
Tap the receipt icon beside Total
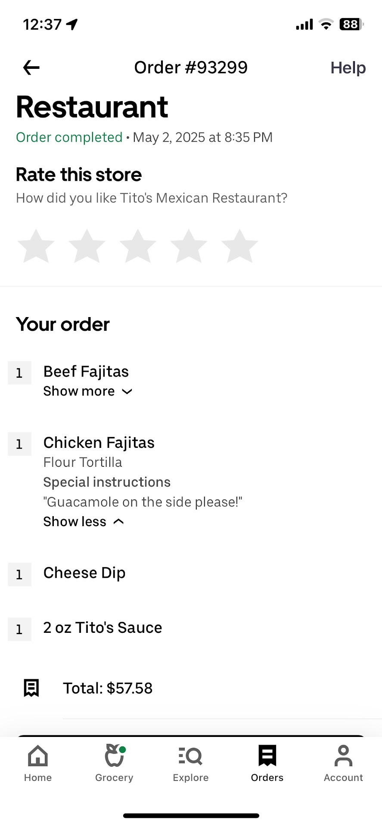point(31,688)
